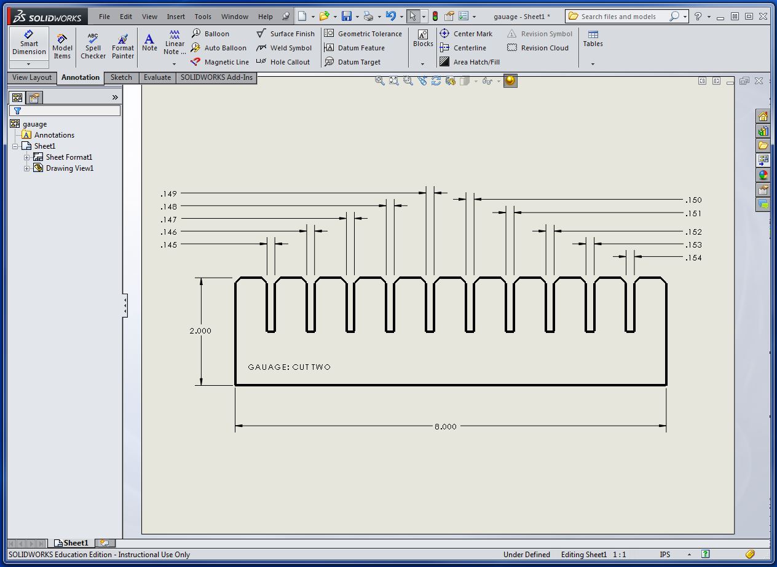Select the Smart Dimension tool
Screen dimensions: 777x567
click(29, 43)
